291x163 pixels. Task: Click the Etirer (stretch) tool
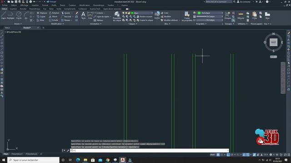(x=40, y=20)
